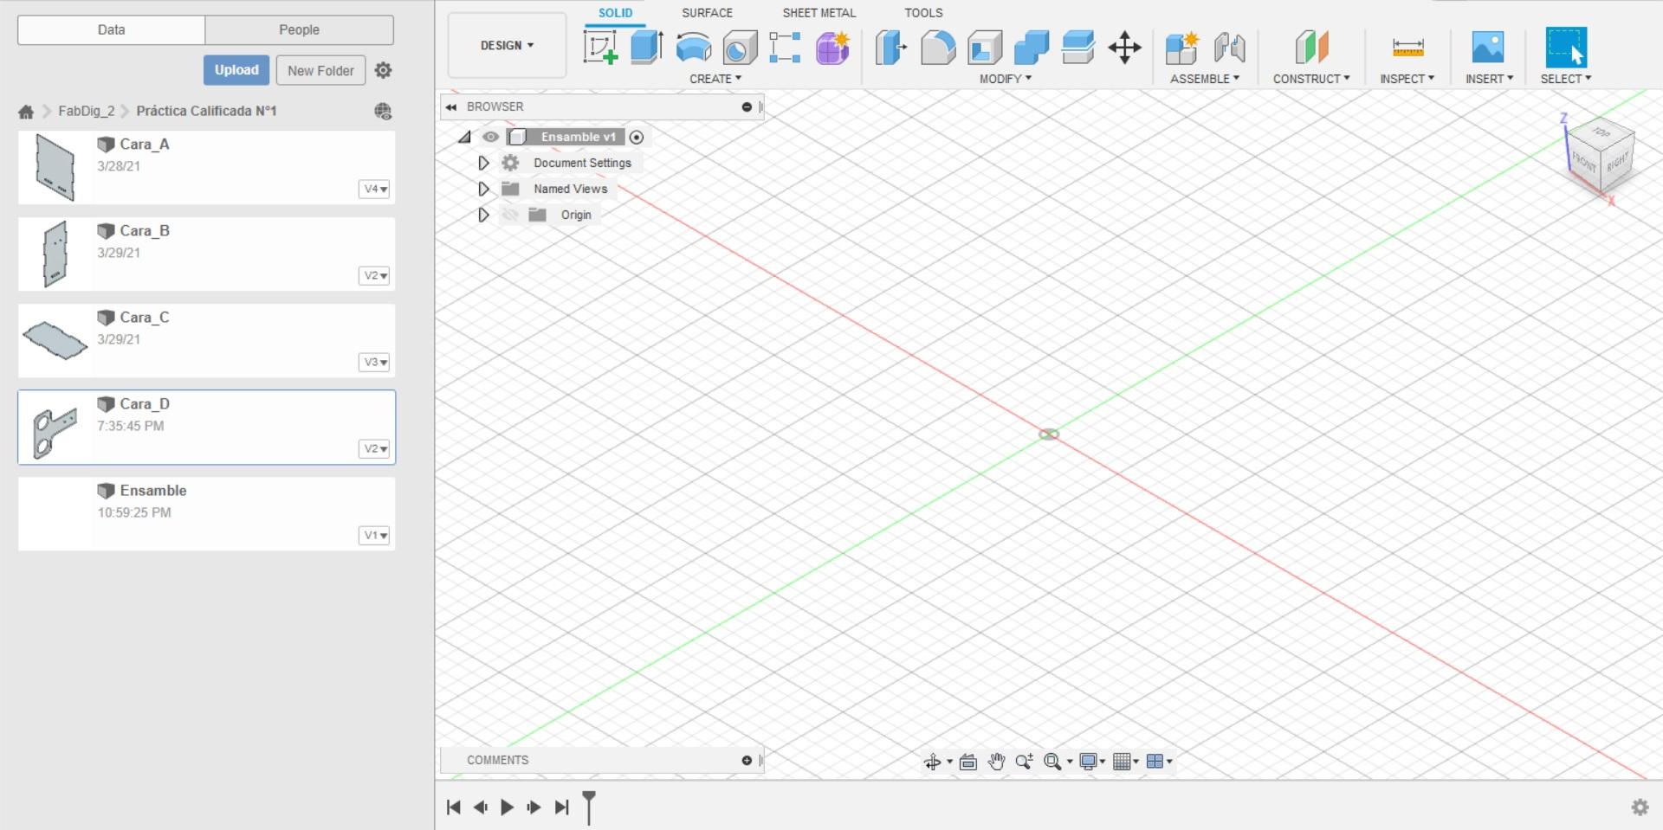Viewport: 1663px width, 830px height.
Task: Click the Upload button
Action: [236, 70]
